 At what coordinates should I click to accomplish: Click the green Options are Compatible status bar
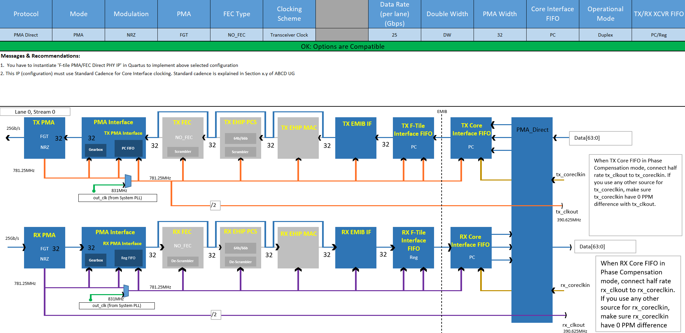click(x=342, y=46)
